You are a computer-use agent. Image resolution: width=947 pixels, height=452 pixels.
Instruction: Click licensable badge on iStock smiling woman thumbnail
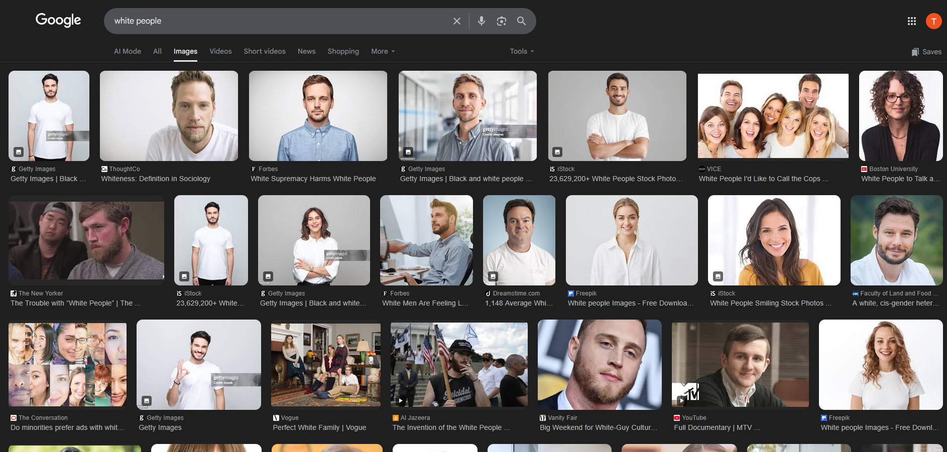(x=718, y=276)
